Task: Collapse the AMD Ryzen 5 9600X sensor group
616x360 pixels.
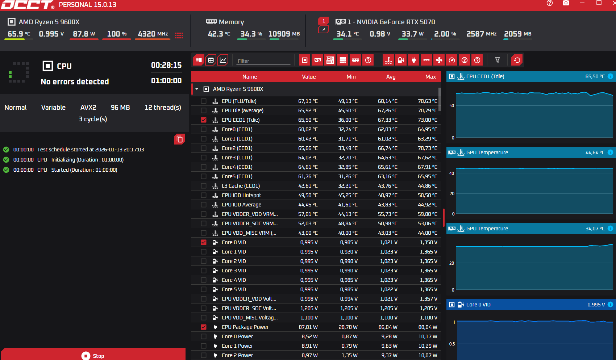Action: [x=197, y=89]
